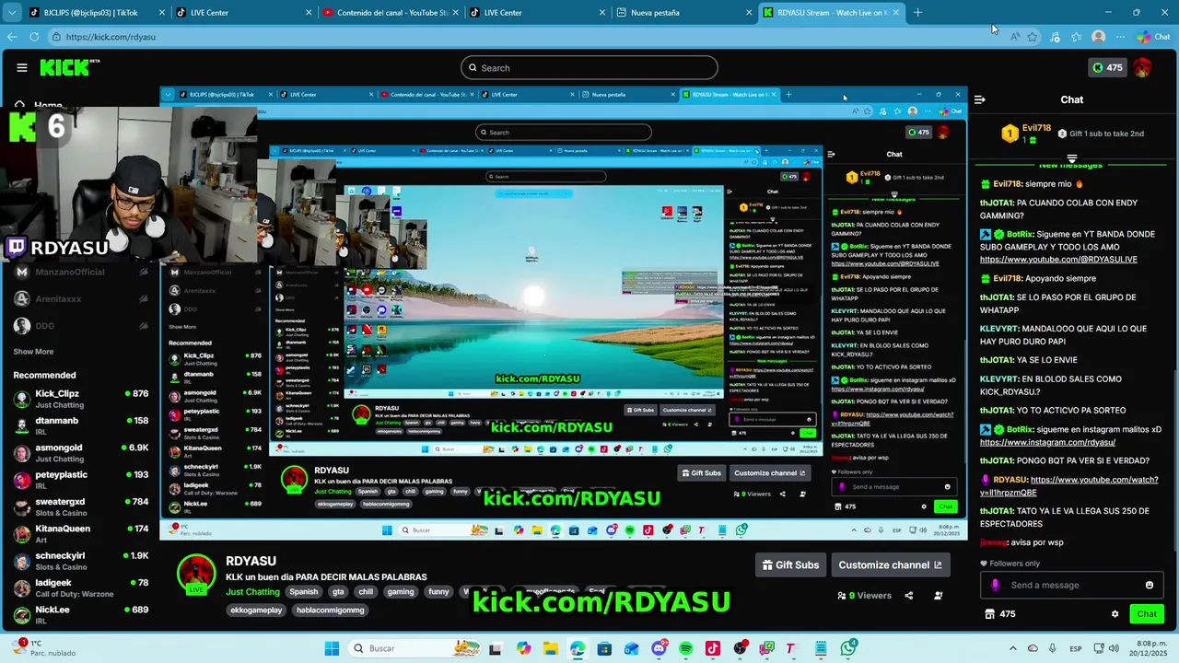Viewport: 1179px width, 663px height.
Task: Expand the gift leaderboard below Evil718
Action: click(x=1071, y=158)
